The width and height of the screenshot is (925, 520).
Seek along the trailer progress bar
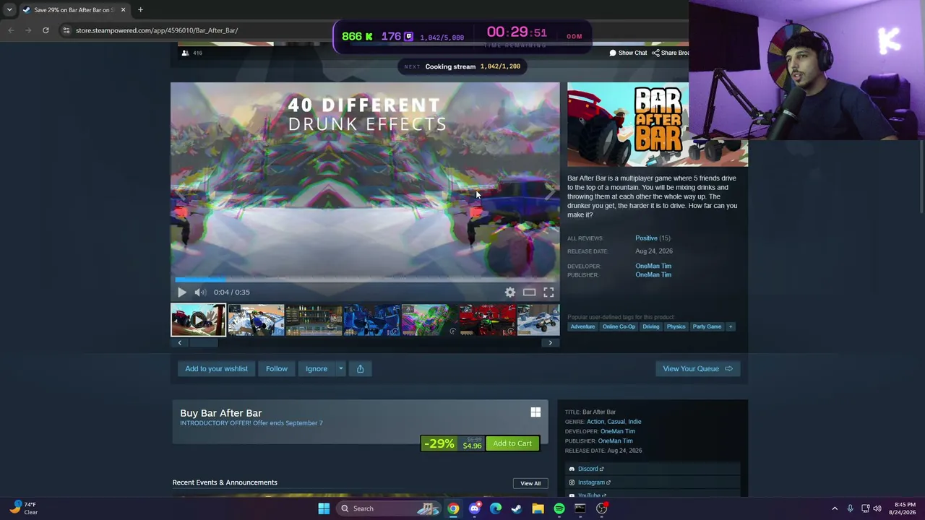tap(365, 279)
